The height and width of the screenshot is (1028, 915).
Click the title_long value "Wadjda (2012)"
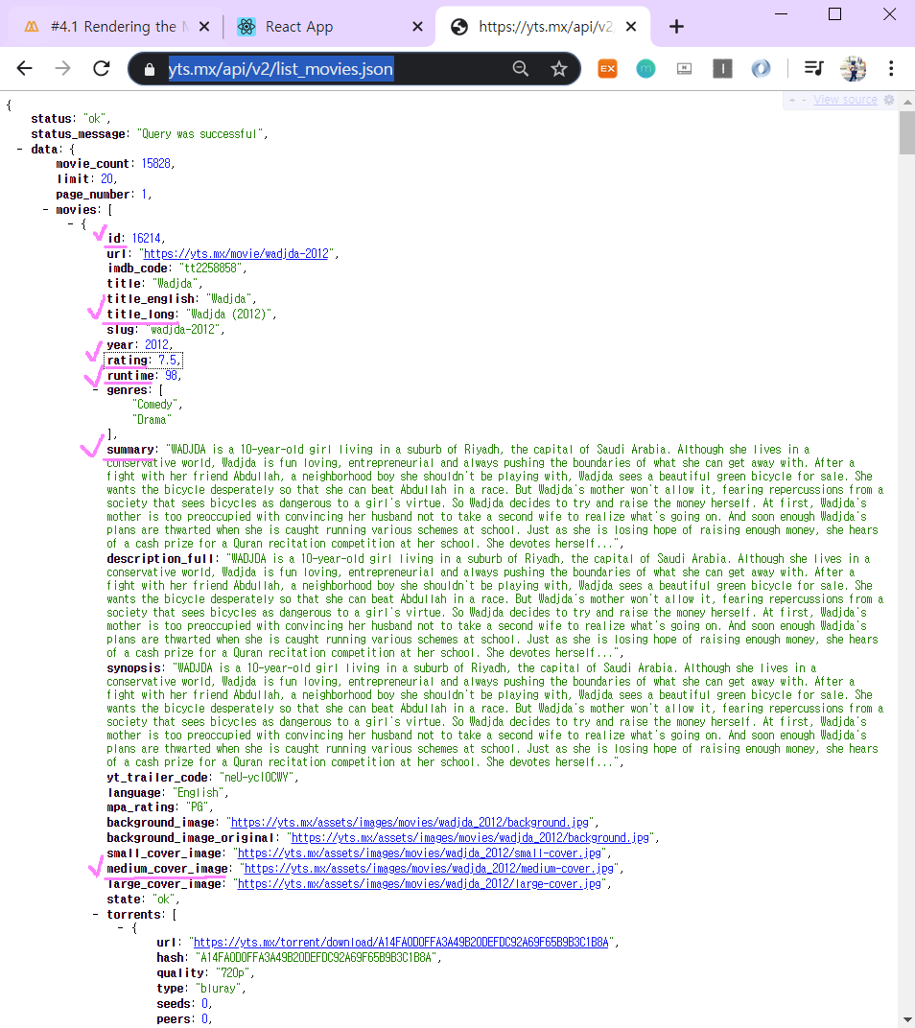coord(229,314)
